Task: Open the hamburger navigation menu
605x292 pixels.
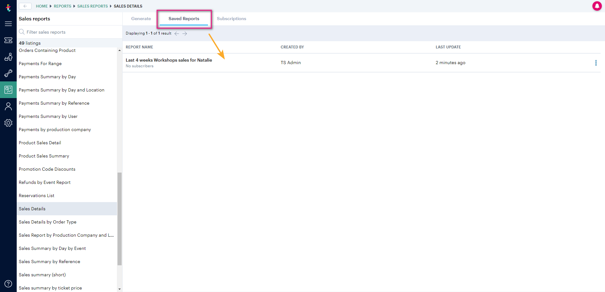Action: coord(8,24)
